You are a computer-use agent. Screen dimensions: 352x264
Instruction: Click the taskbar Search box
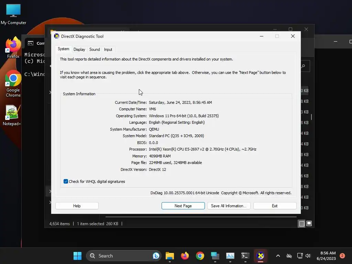pyautogui.click(x=123, y=256)
